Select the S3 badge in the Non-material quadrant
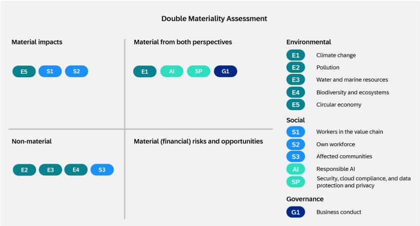The height and width of the screenshot is (226, 420). pos(102,170)
